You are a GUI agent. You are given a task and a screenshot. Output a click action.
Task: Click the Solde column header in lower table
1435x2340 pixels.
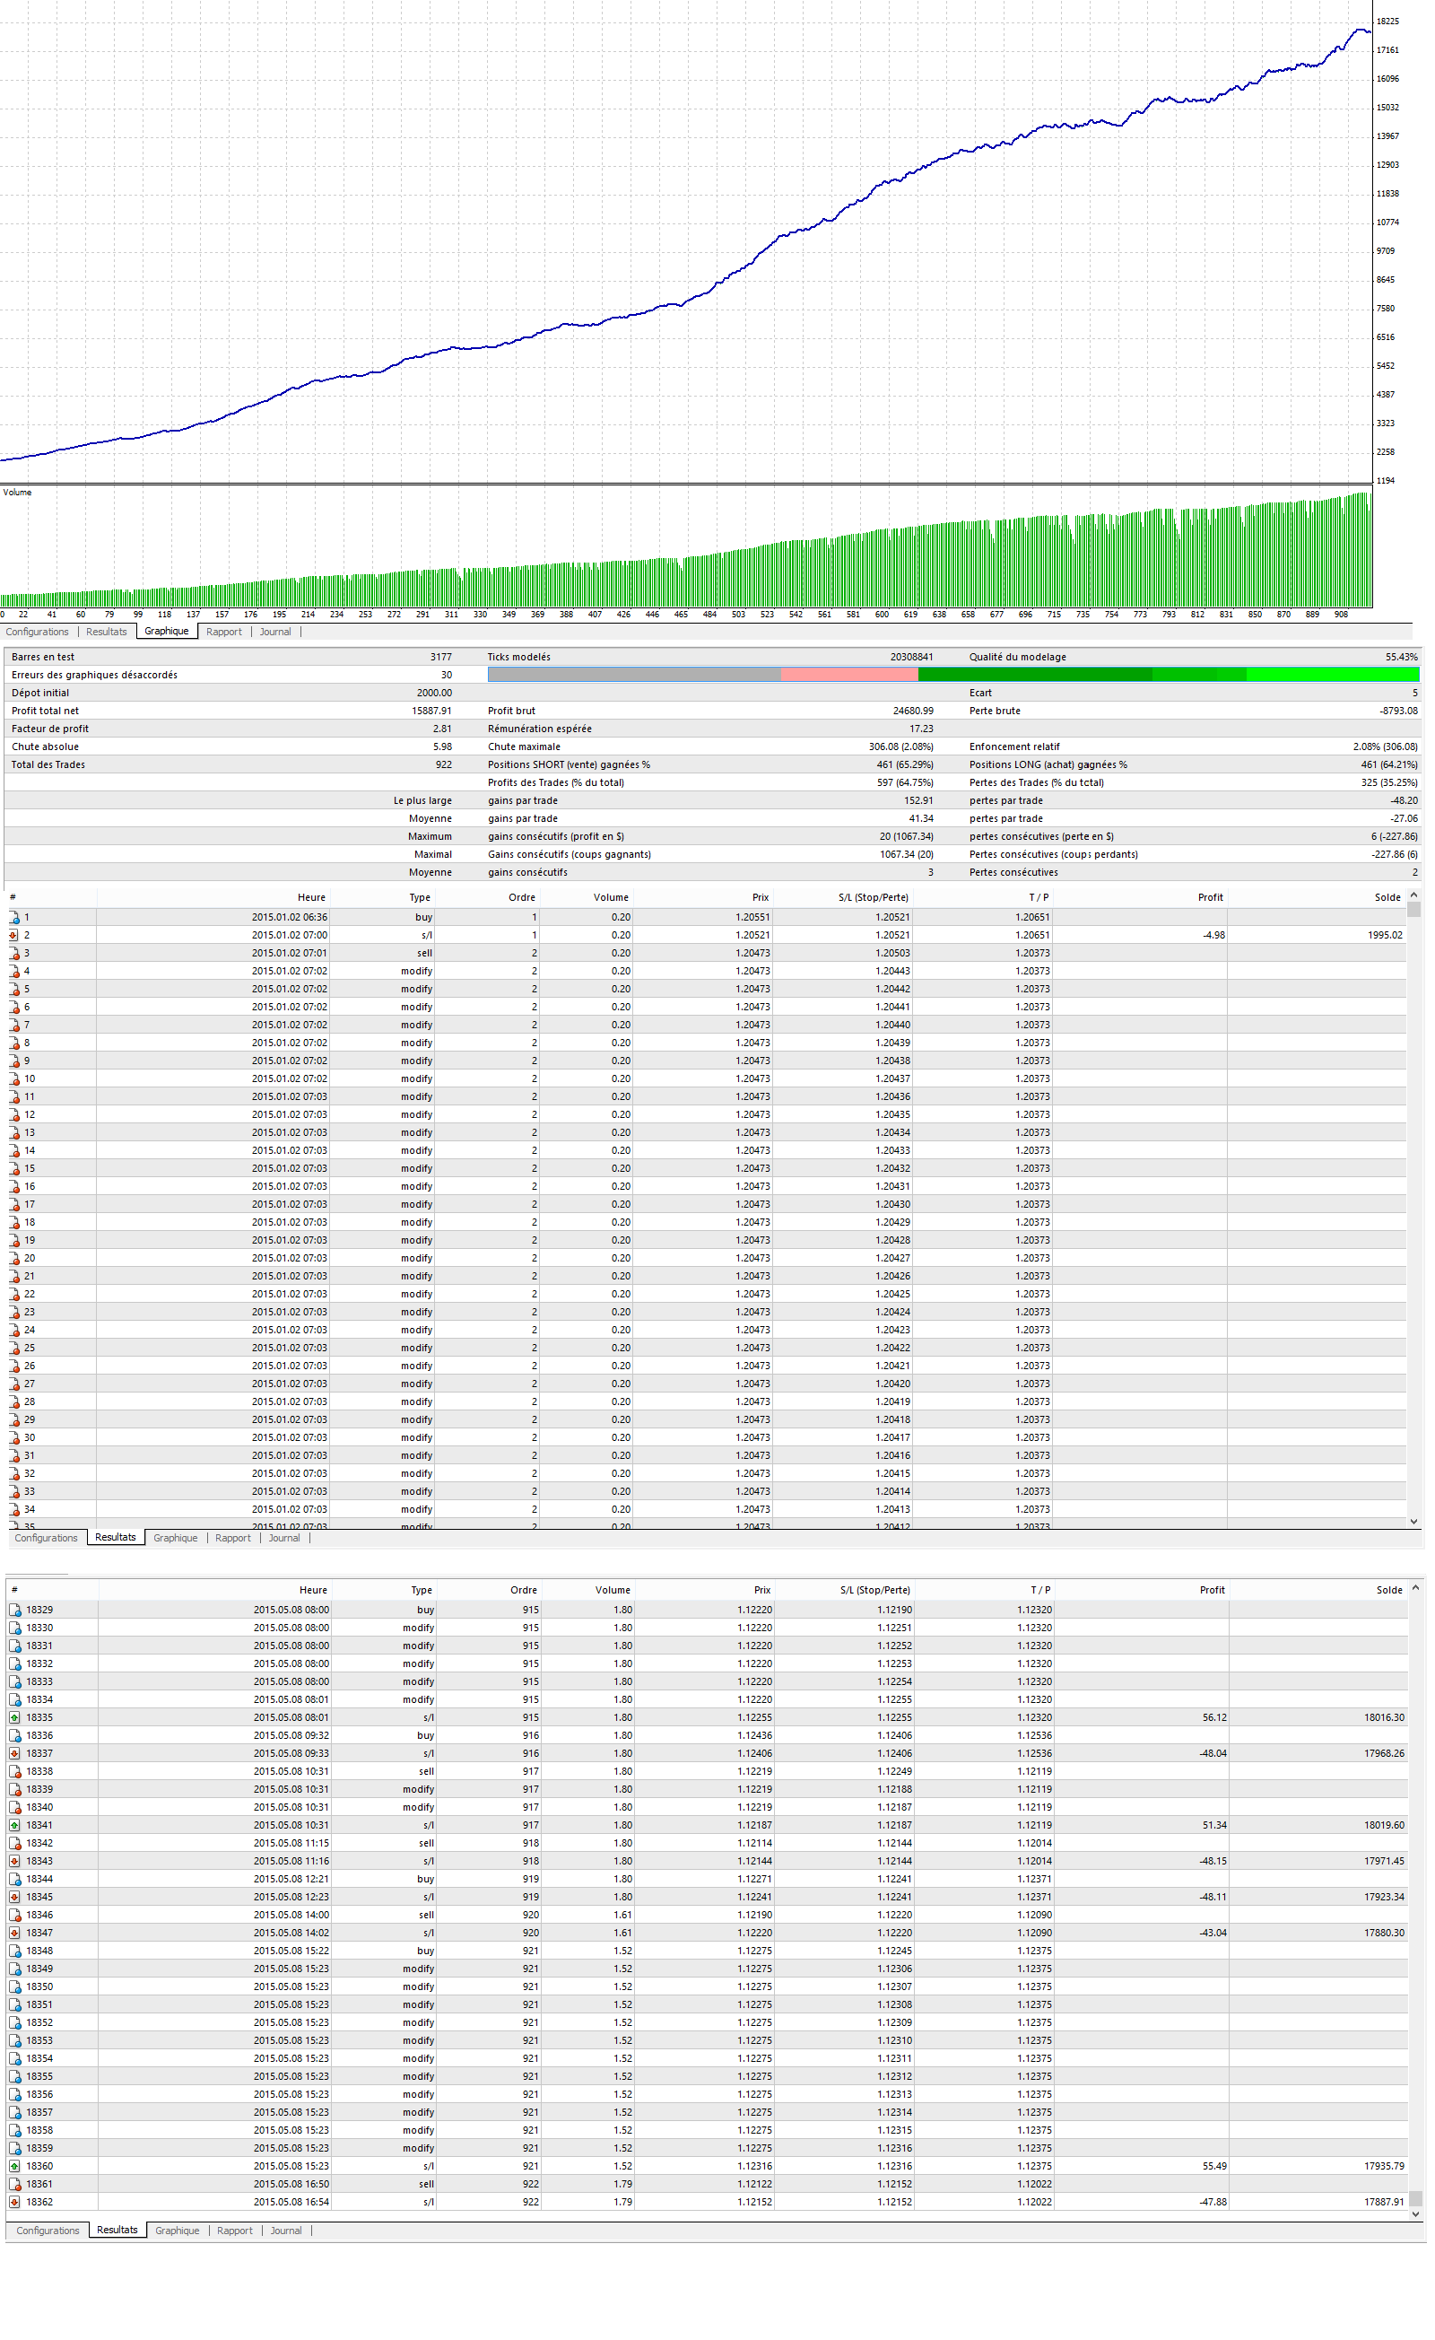pos(1388,1590)
